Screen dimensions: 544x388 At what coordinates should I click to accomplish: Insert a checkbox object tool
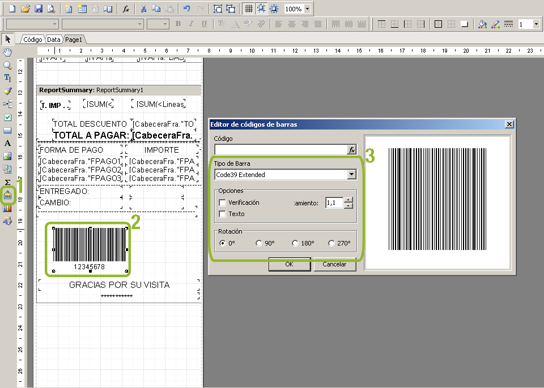(x=7, y=117)
